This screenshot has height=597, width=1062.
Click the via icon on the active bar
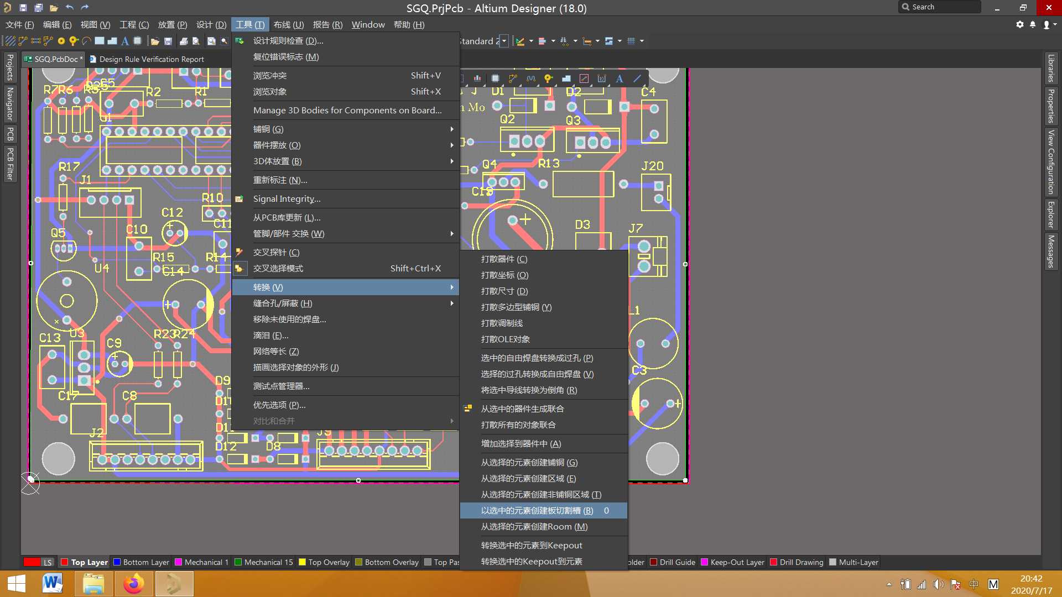548,78
